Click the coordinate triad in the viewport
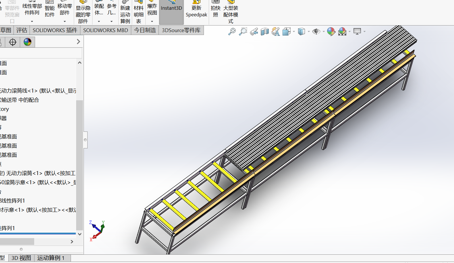Image resolution: width=454 pixels, height=263 pixels. [97, 231]
